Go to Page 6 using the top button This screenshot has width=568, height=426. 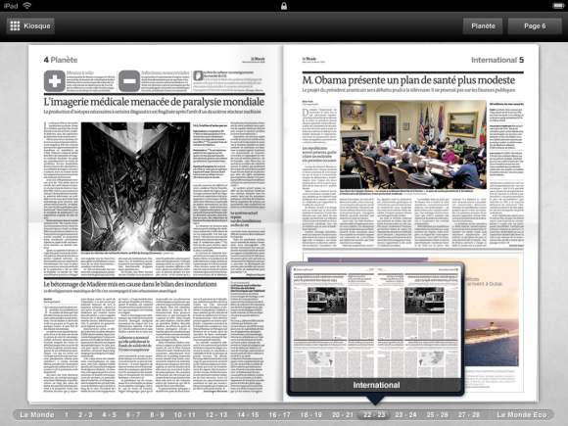(535, 26)
